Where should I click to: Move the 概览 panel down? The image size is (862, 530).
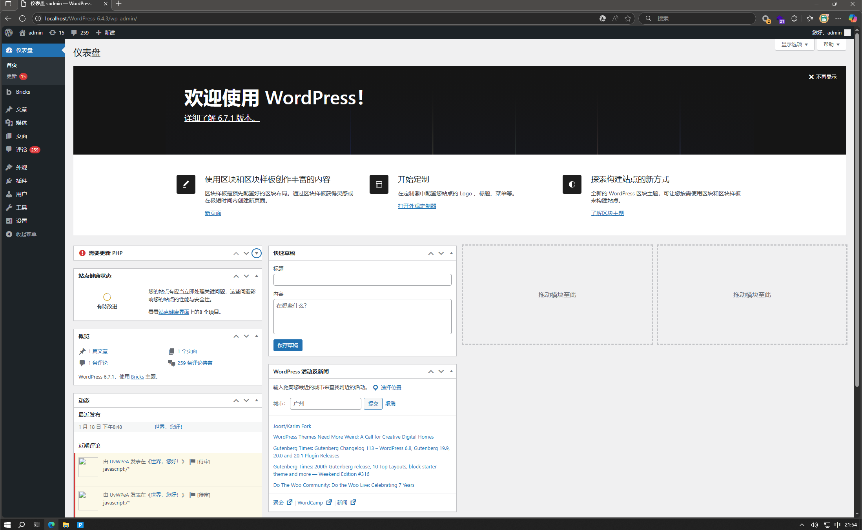pos(246,336)
